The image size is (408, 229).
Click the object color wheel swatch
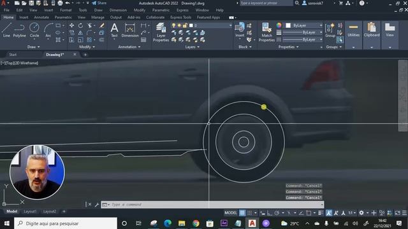tap(279, 25)
